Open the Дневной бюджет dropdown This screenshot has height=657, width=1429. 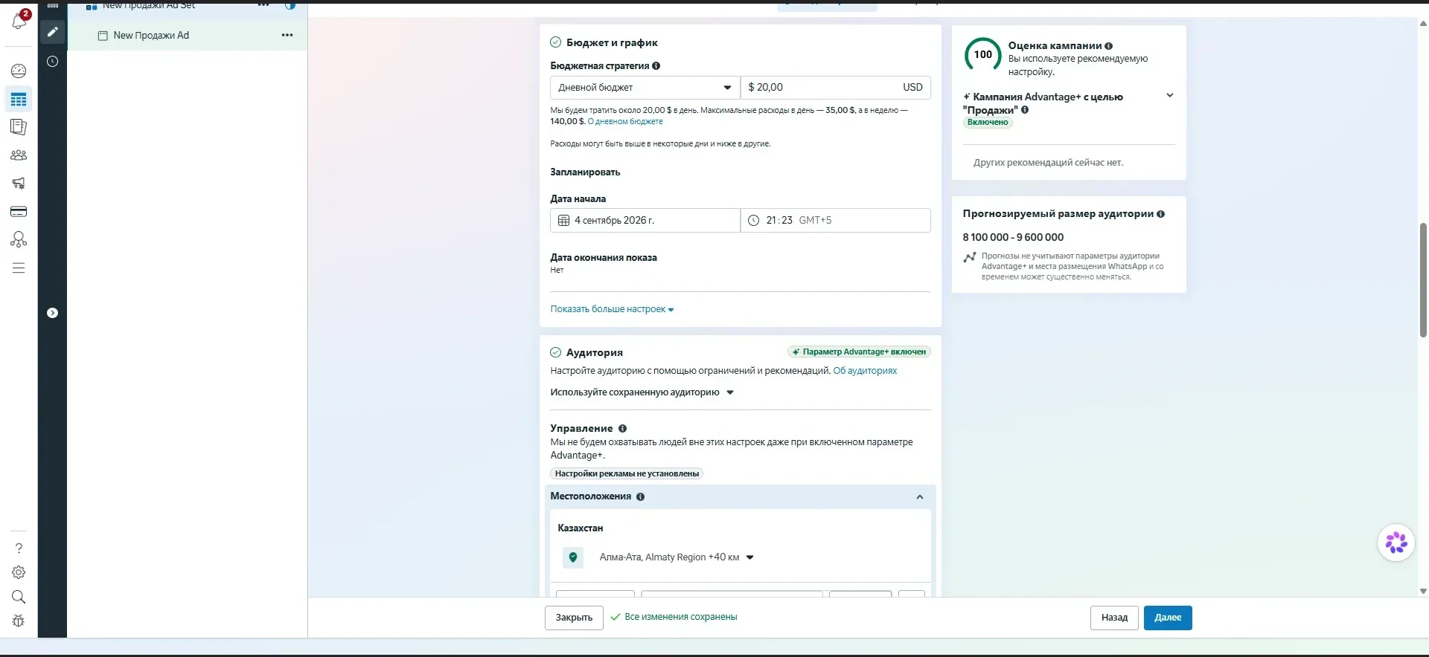645,88
